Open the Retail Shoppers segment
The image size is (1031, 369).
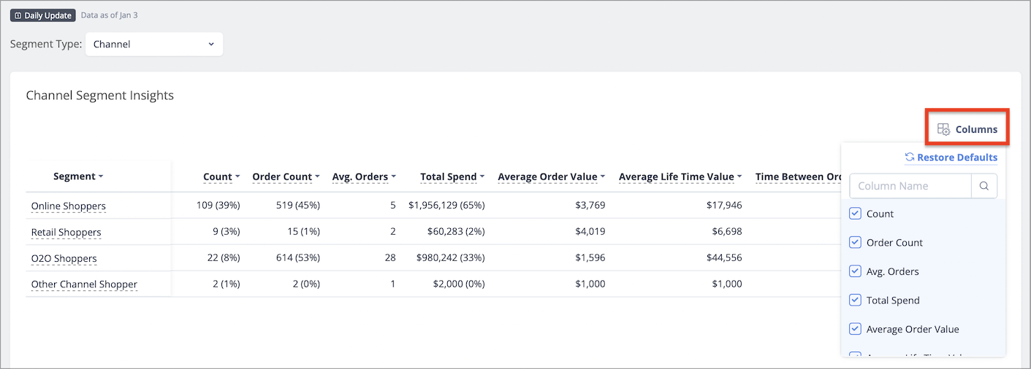tap(66, 232)
